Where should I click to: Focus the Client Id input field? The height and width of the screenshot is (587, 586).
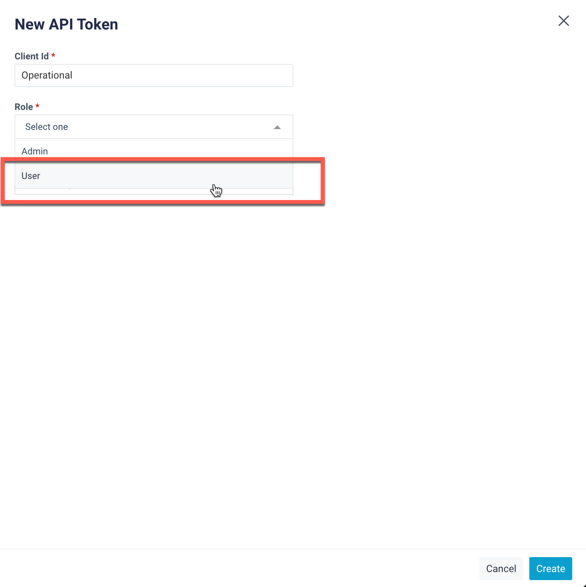tap(153, 75)
